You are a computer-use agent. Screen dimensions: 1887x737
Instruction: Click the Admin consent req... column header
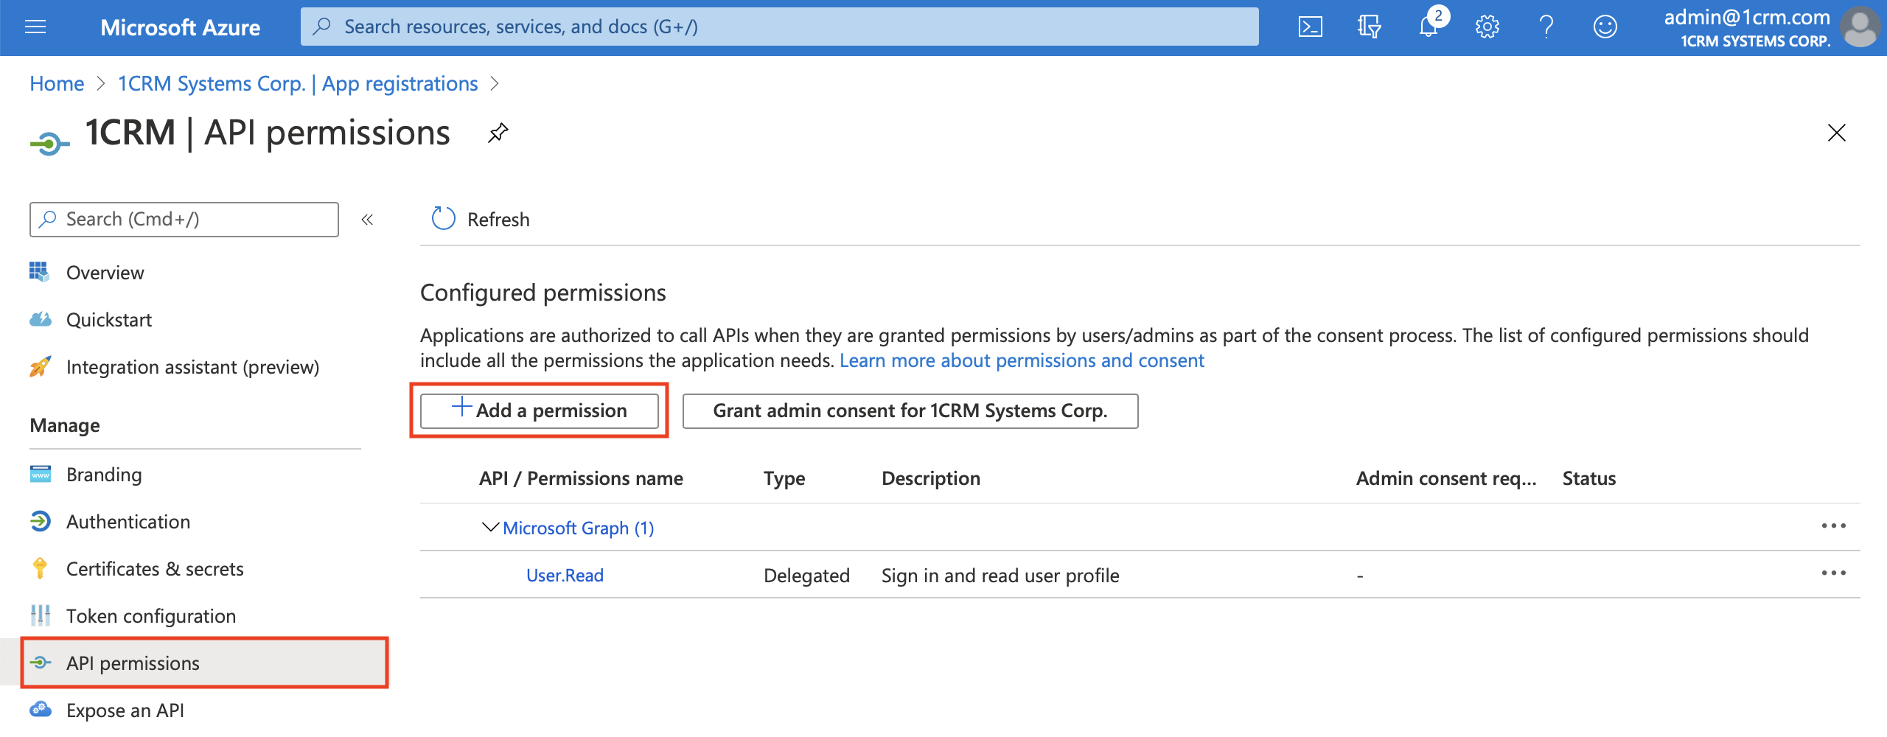[x=1446, y=478]
